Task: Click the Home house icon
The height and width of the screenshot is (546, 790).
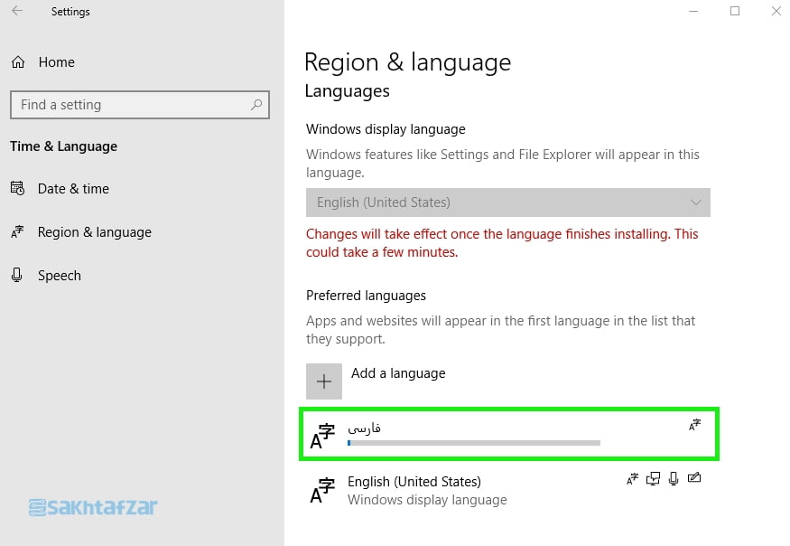Action: 18,62
